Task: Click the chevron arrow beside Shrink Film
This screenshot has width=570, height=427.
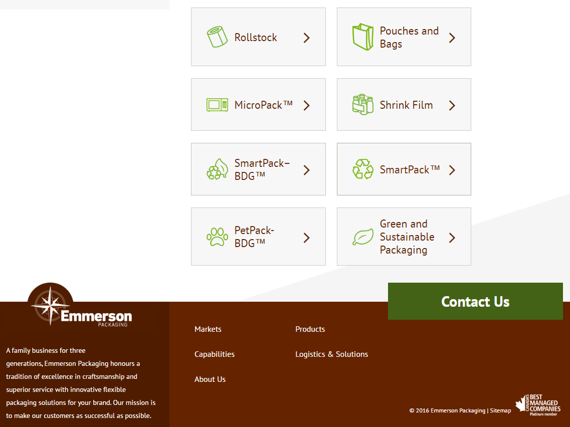Action: [x=452, y=105]
